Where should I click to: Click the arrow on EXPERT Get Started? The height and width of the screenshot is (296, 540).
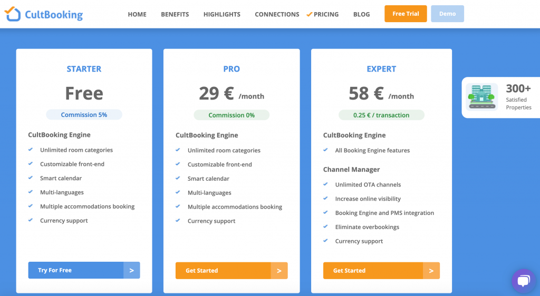click(x=431, y=271)
